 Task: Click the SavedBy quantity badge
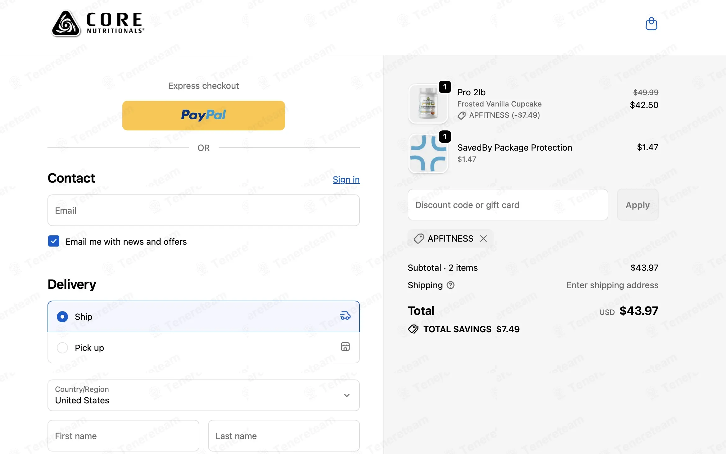445,137
